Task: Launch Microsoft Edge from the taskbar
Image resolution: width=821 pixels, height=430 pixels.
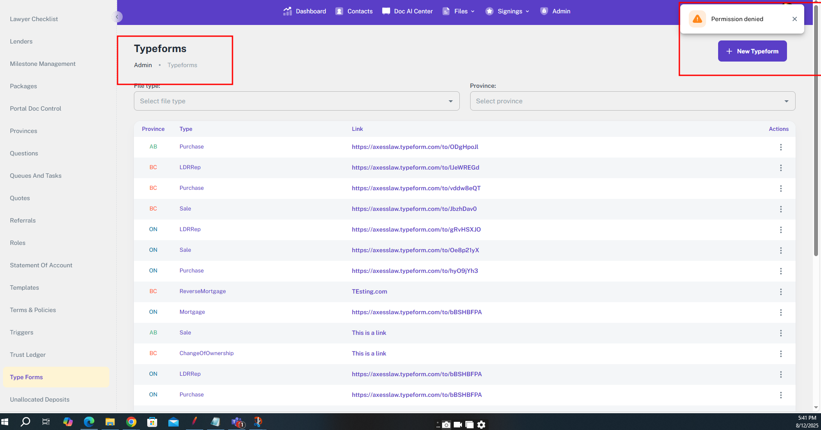Action: [x=89, y=422]
